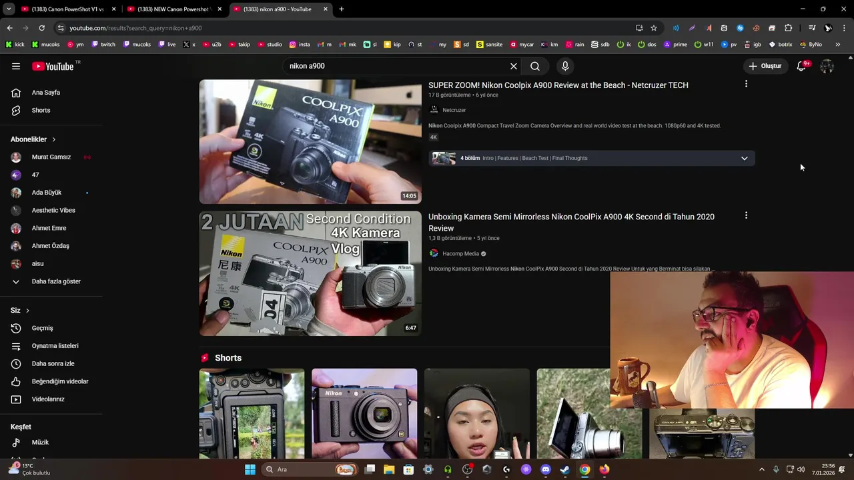The height and width of the screenshot is (480, 854).
Task: Open Daha sonra izle list
Action: [52, 363]
